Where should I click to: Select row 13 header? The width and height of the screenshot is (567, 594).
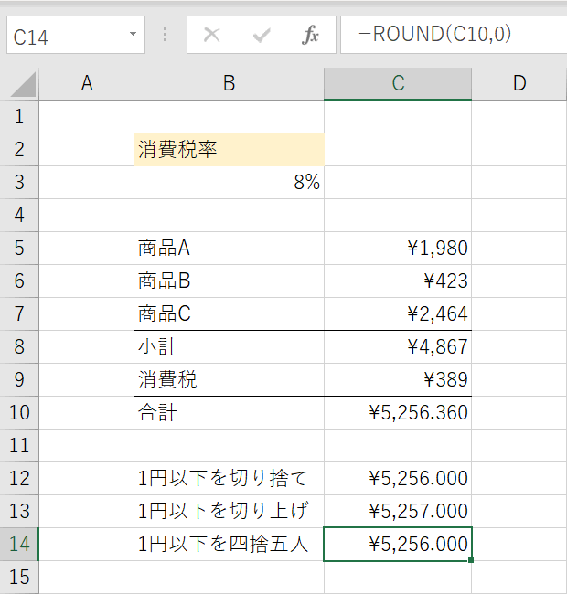pos(19,512)
